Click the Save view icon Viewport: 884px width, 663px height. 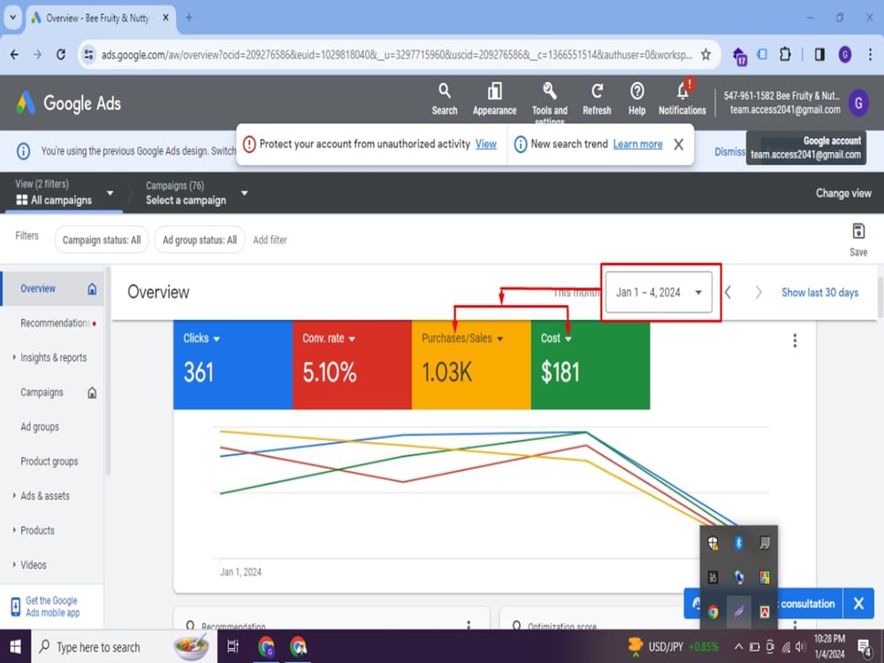pyautogui.click(x=858, y=239)
